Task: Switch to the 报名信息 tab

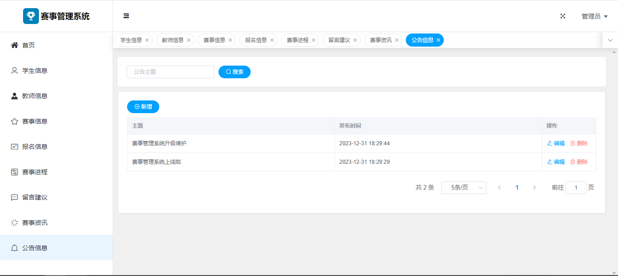Action: pos(256,40)
